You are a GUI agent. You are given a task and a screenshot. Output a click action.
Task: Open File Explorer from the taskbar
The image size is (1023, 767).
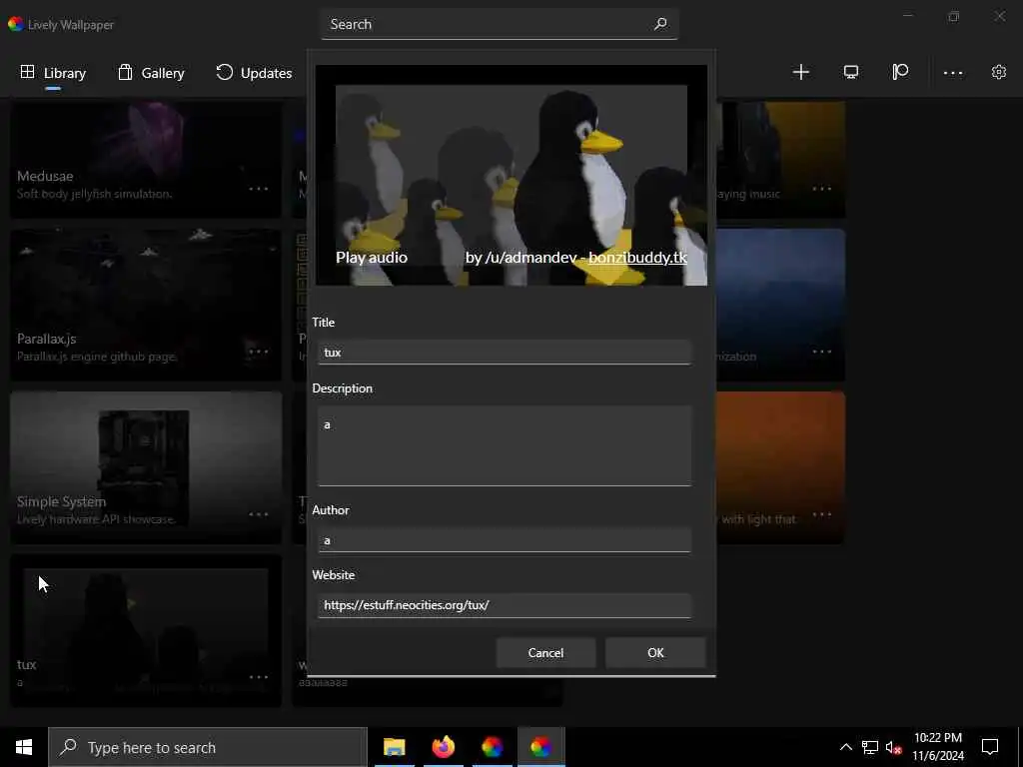394,747
